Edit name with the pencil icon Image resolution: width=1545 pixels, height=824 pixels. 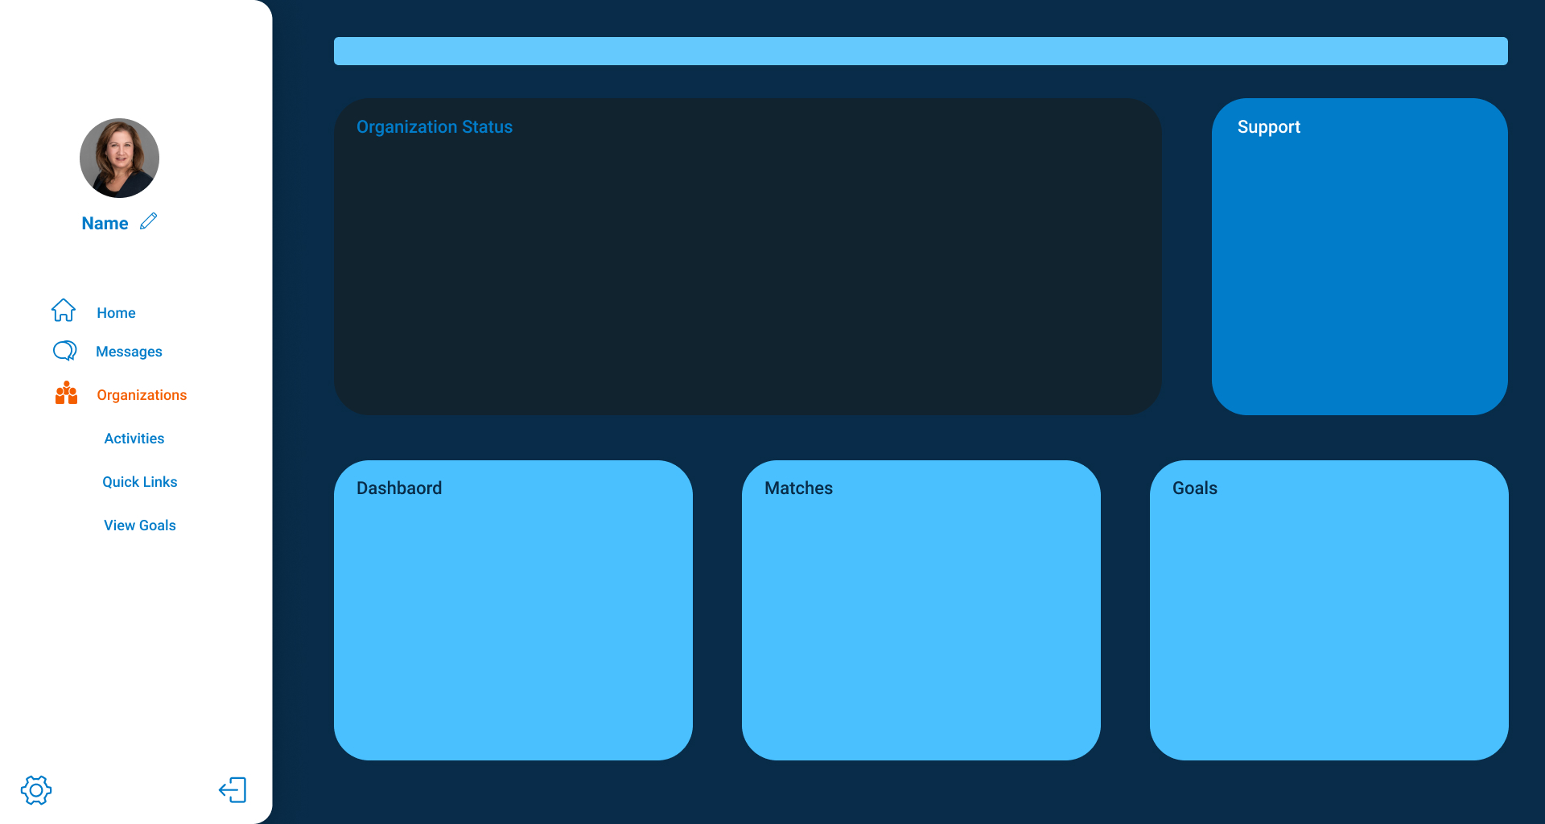tap(148, 221)
